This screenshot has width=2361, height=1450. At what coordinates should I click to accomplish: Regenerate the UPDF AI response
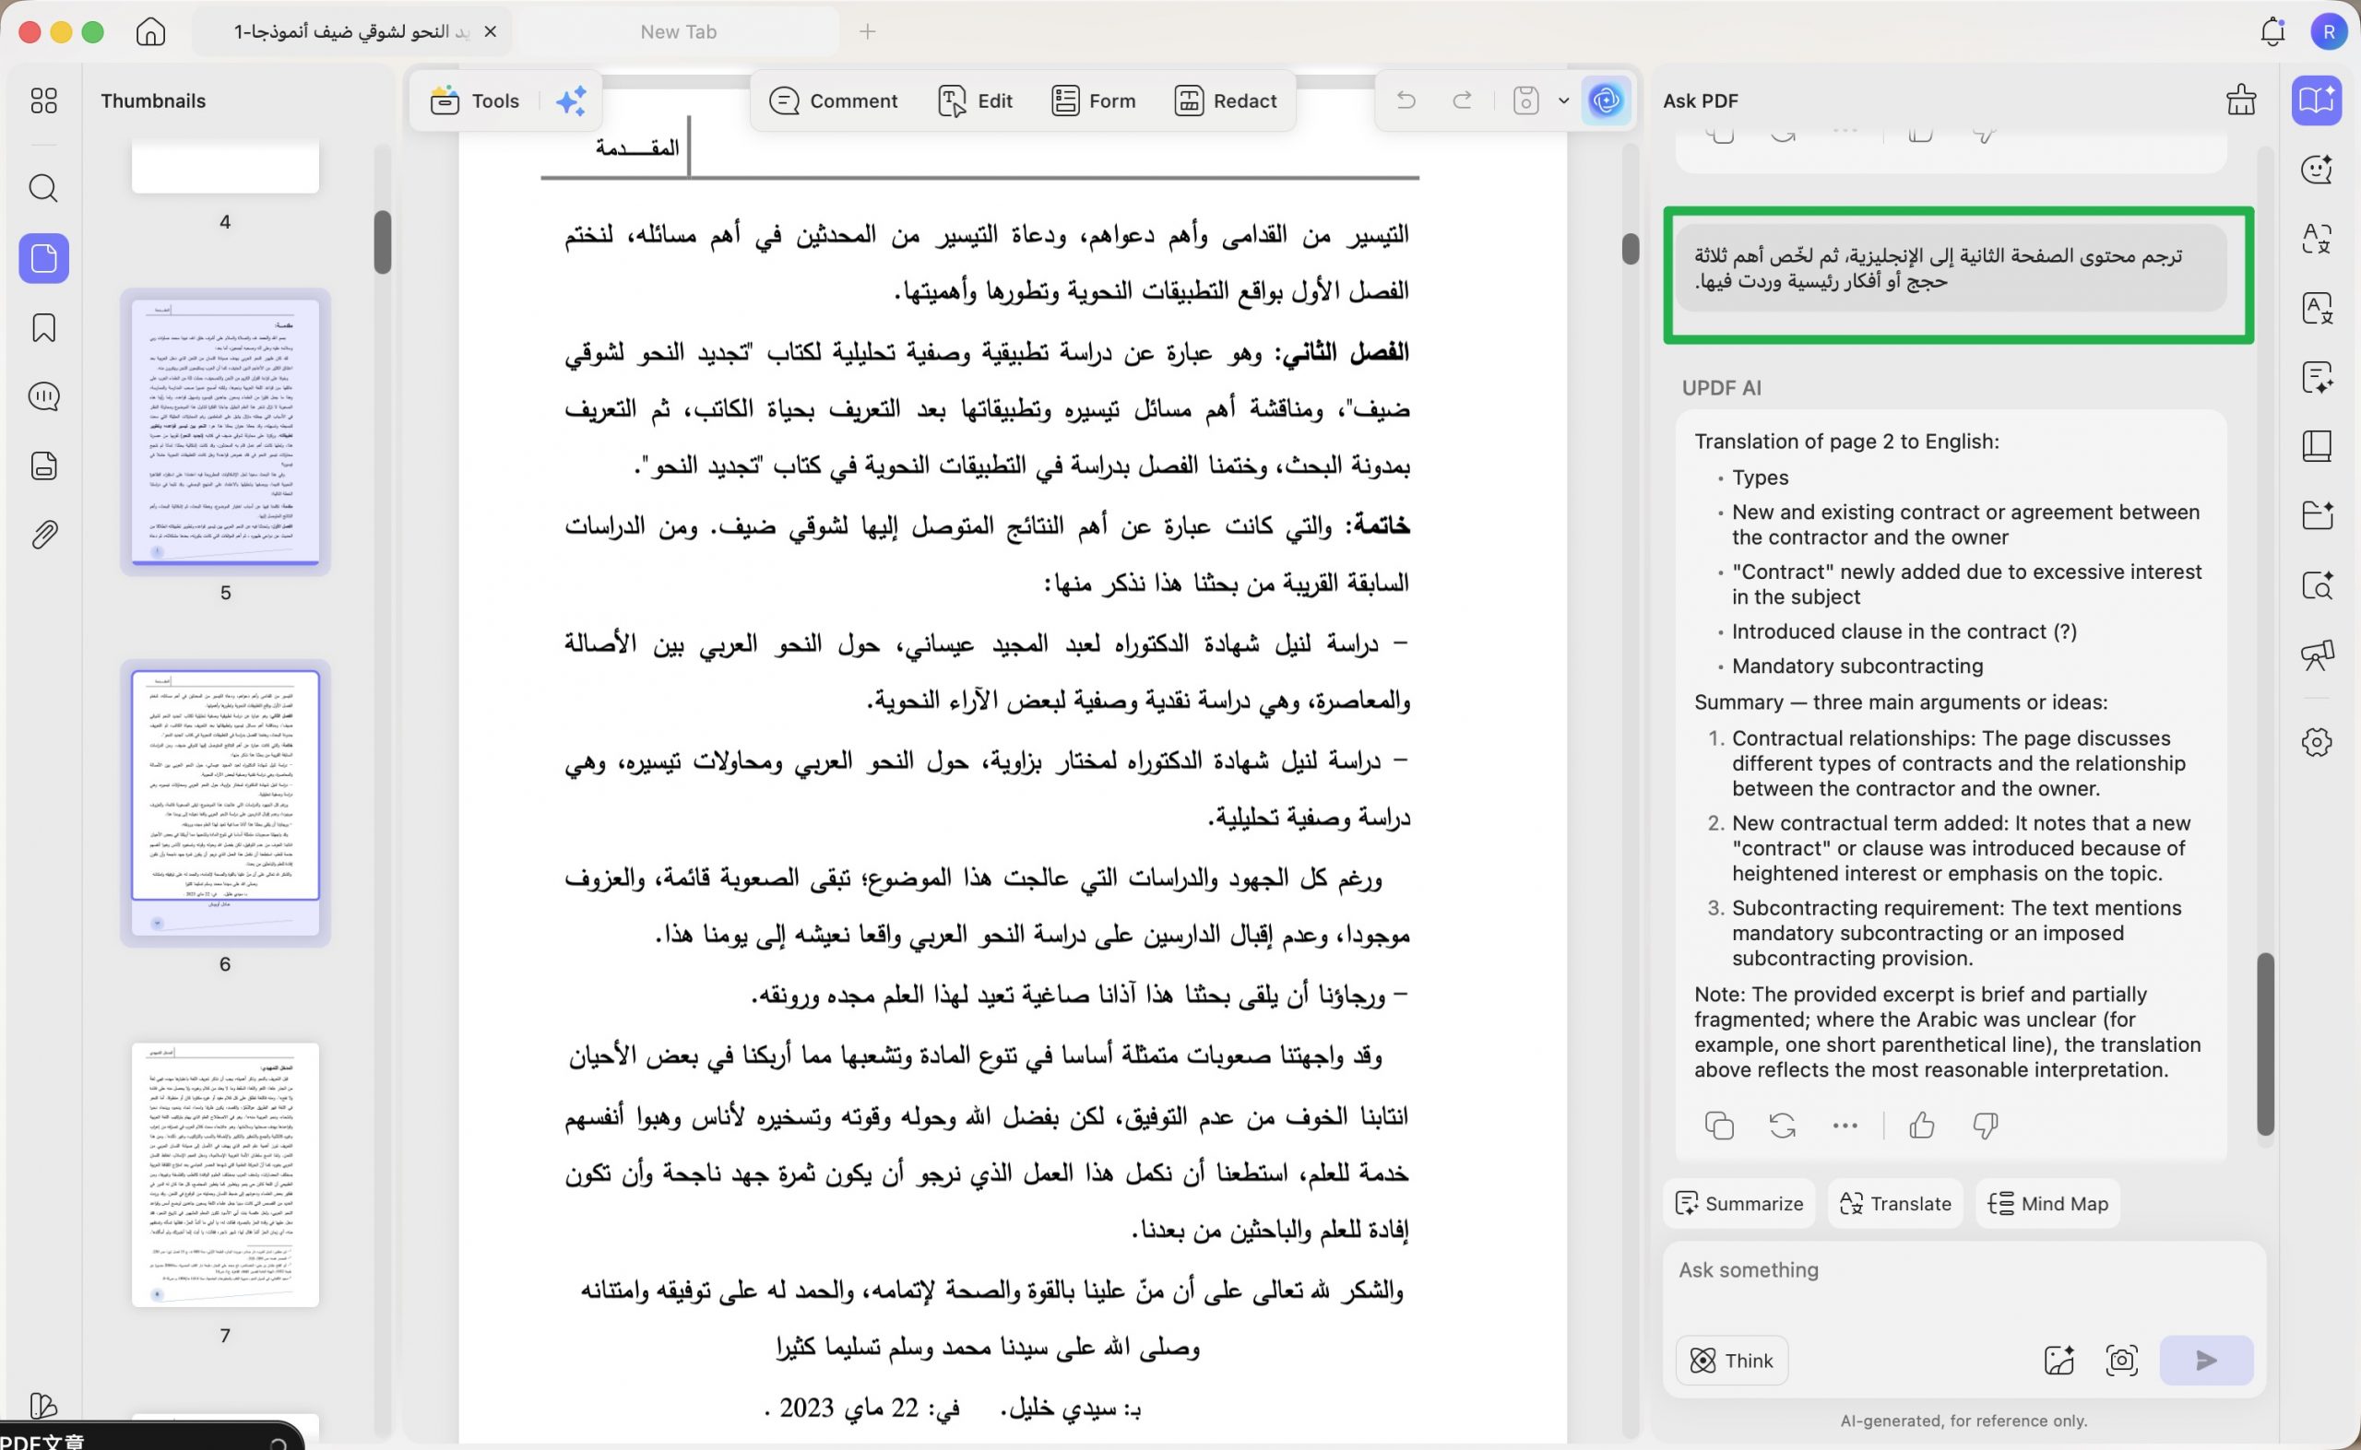pos(1783,1125)
